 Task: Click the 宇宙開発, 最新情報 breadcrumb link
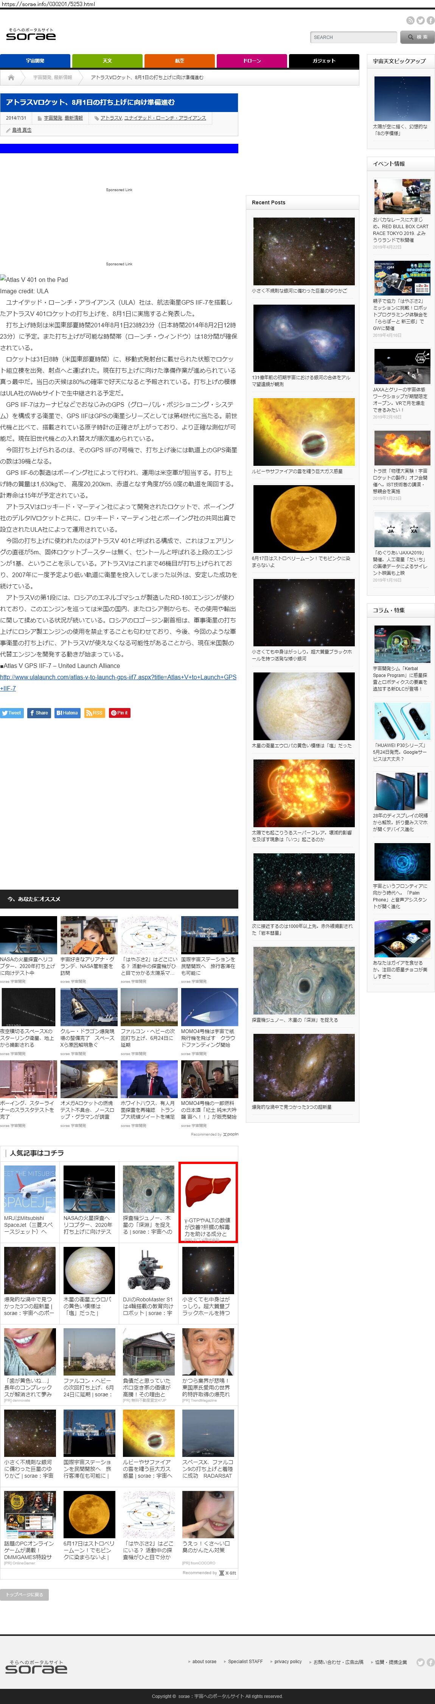[52, 78]
